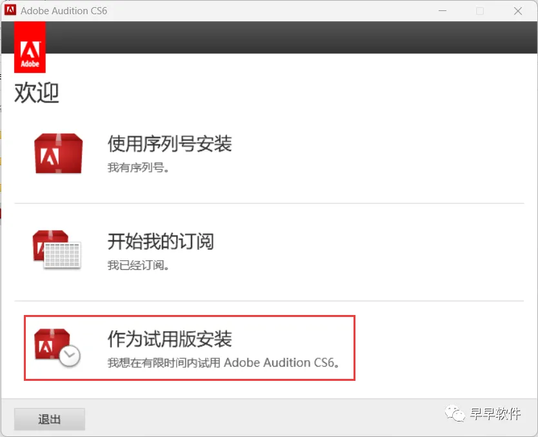This screenshot has width=538, height=437.
Task: Click the subscription calendar box icon
Action: [57, 249]
